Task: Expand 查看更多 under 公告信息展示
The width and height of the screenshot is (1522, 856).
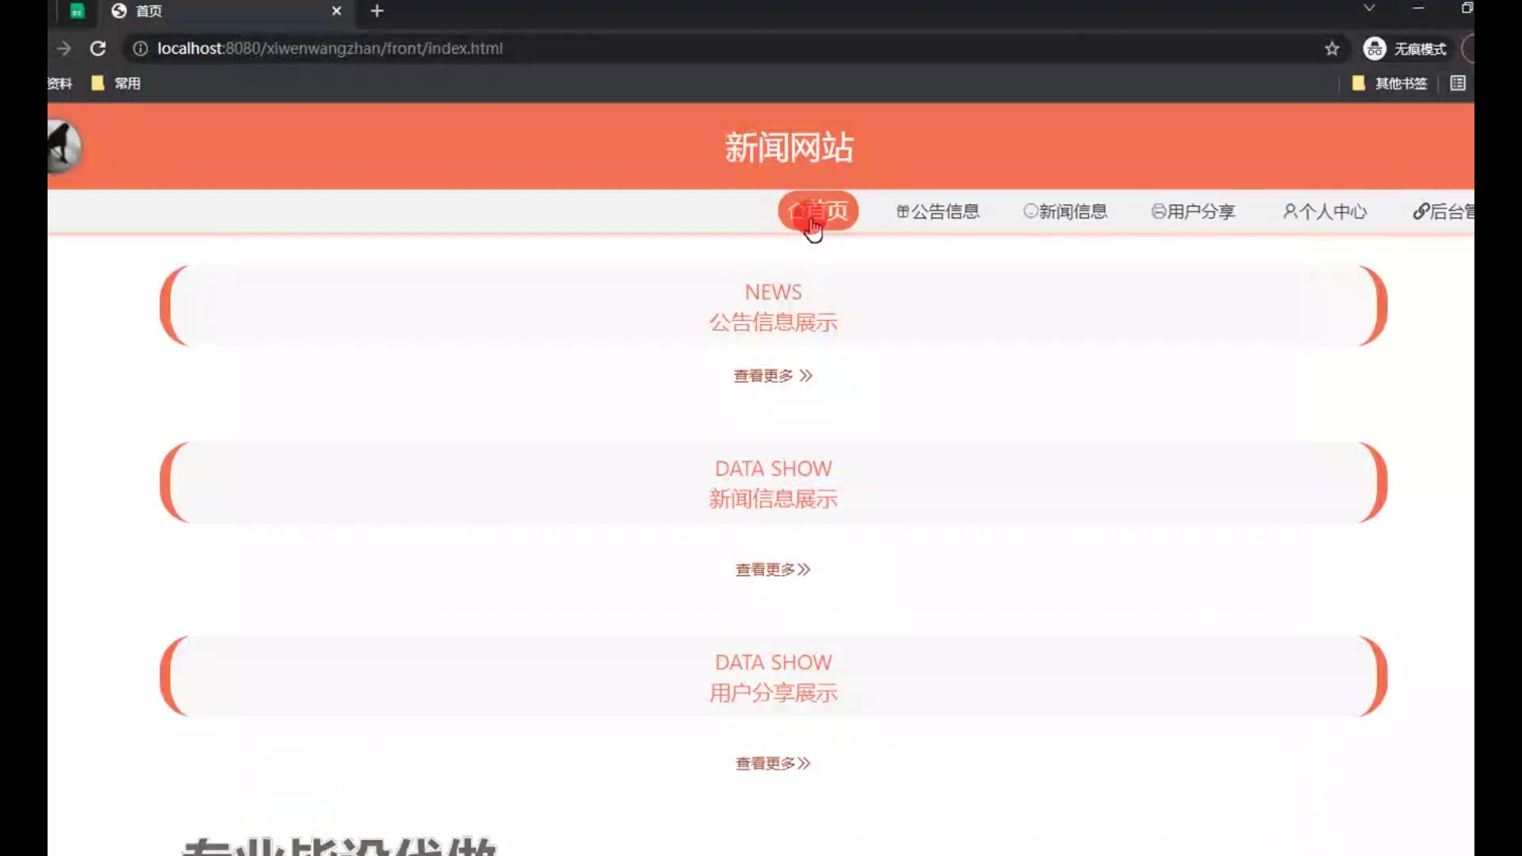Action: pos(773,376)
